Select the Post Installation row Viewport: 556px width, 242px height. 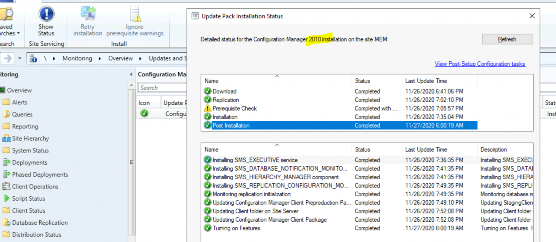[340, 125]
